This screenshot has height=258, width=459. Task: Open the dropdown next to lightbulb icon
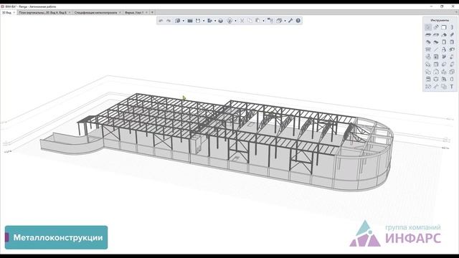(236, 21)
